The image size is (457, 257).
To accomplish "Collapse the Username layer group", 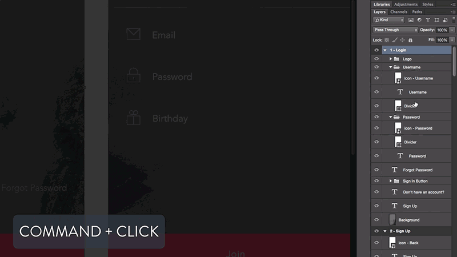I will [x=391, y=67].
